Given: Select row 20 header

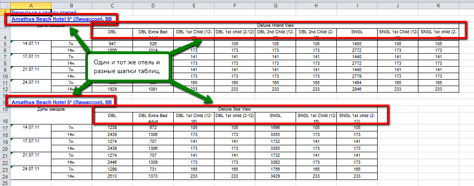Looking at the screenshot, I should pos(5,149).
